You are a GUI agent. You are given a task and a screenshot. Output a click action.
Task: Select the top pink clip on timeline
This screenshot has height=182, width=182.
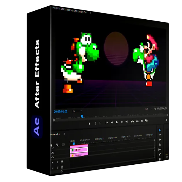pos(79,146)
